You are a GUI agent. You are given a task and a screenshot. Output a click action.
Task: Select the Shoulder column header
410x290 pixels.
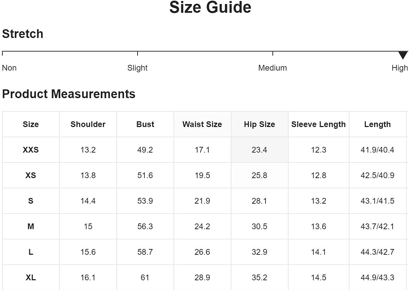[88, 124]
